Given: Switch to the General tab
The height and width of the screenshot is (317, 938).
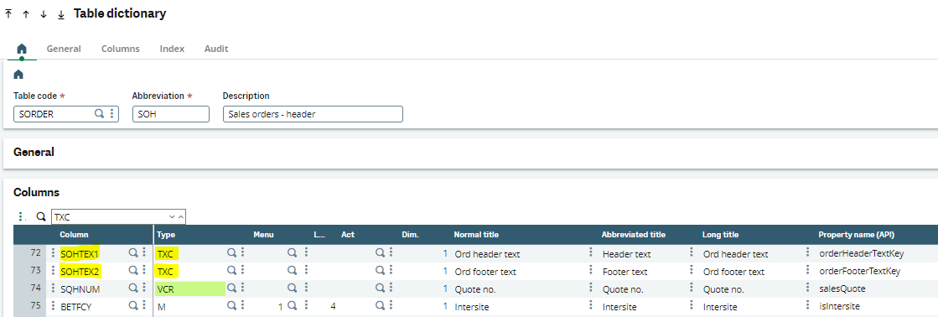Looking at the screenshot, I should 64,49.
